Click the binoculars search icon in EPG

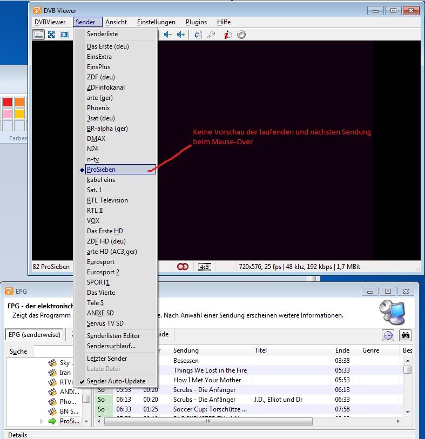(x=405, y=335)
